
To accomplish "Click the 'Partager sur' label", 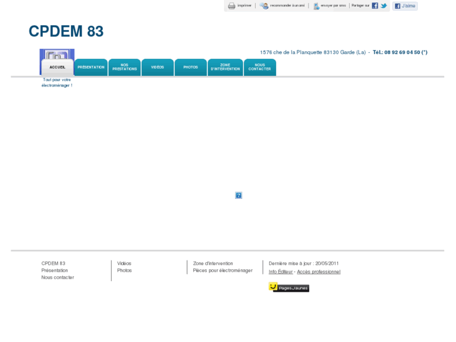I will tap(360, 6).
